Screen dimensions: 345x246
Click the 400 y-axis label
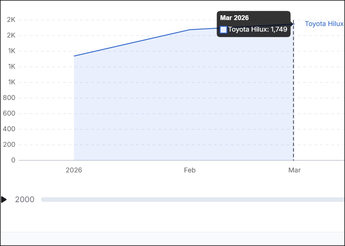pyautogui.click(x=9, y=129)
